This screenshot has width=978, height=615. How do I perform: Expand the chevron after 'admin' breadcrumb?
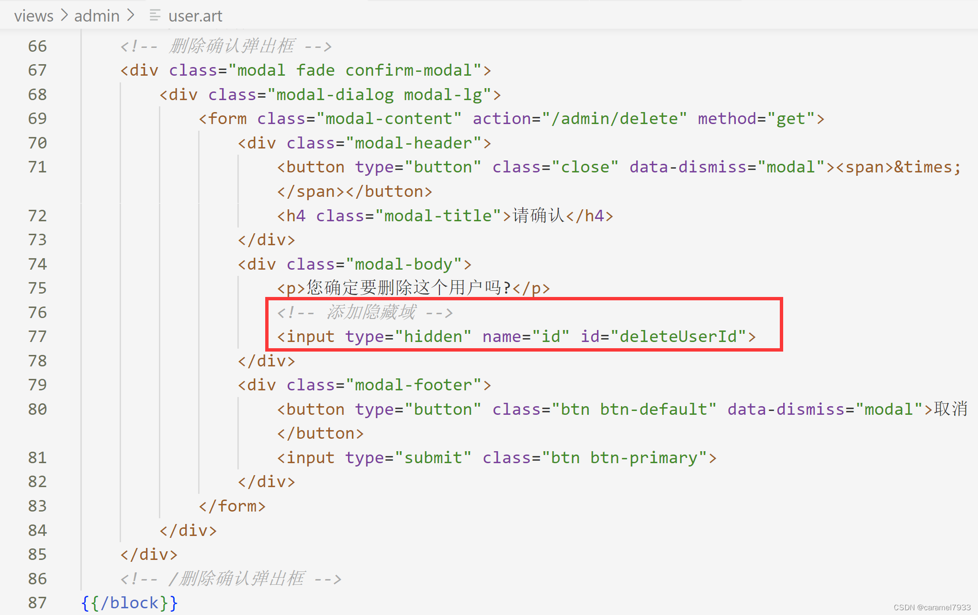click(x=131, y=16)
